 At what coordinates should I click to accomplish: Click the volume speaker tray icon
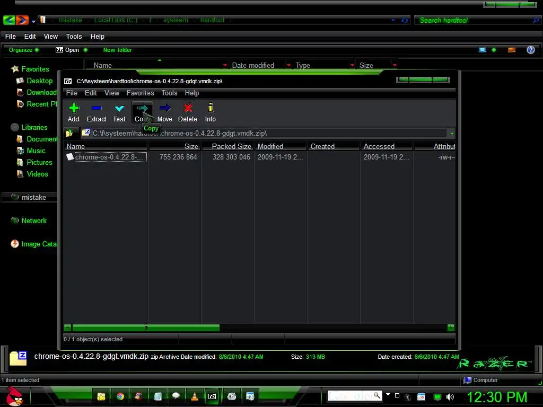point(450,397)
